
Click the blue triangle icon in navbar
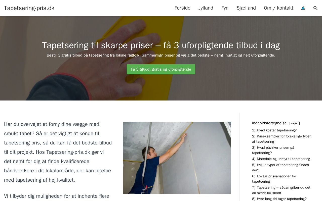[303, 8]
